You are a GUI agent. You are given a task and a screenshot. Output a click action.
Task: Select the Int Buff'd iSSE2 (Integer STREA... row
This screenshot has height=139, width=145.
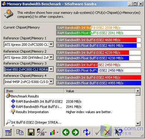click(70, 122)
